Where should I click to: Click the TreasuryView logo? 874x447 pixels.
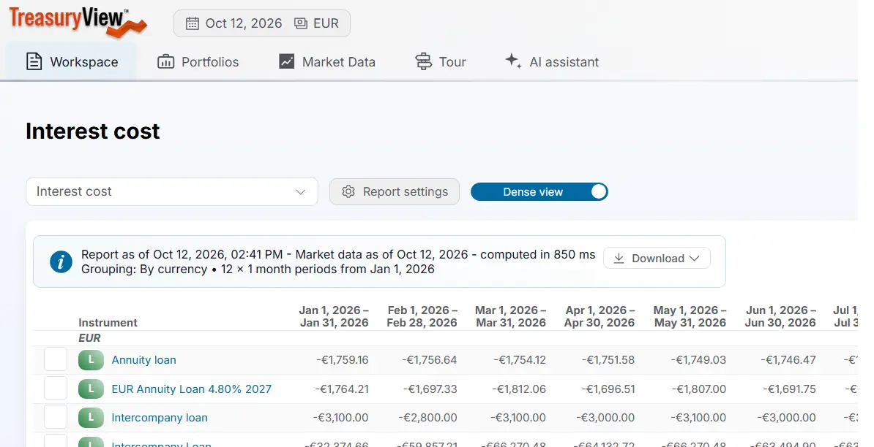(x=78, y=22)
